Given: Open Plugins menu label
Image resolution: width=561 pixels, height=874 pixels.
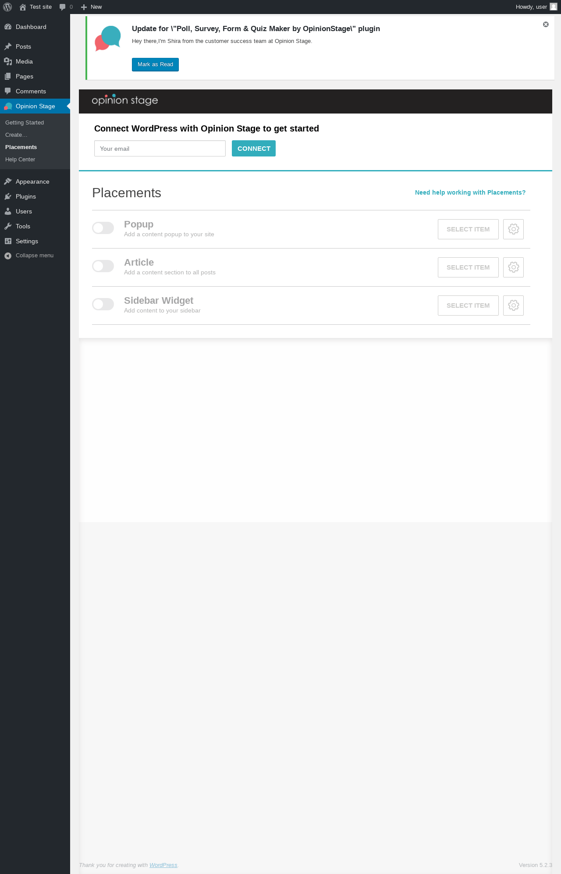Looking at the screenshot, I should click(x=26, y=196).
